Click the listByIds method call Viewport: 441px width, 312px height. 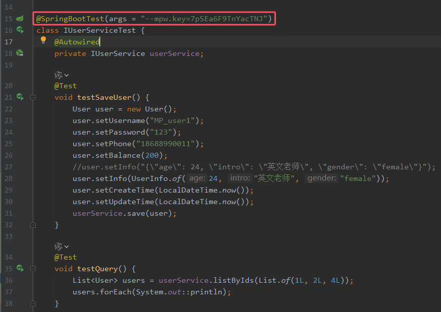233,280
